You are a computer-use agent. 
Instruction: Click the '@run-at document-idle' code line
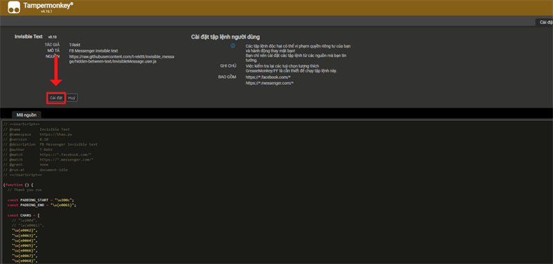coord(35,170)
